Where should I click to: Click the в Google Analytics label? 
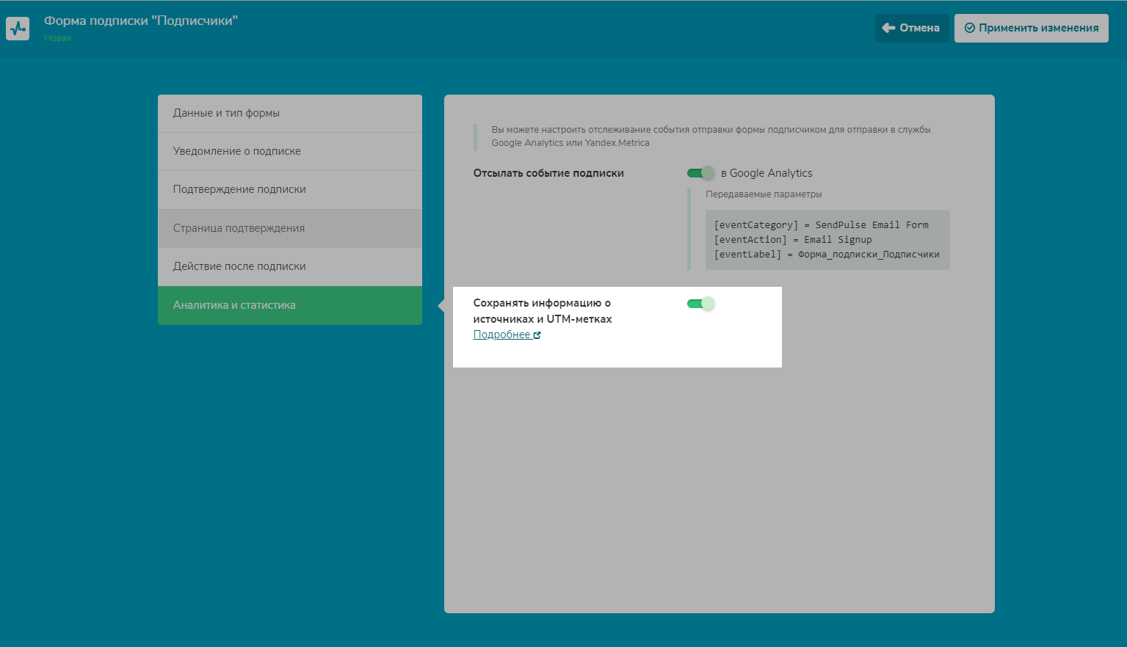tap(767, 173)
